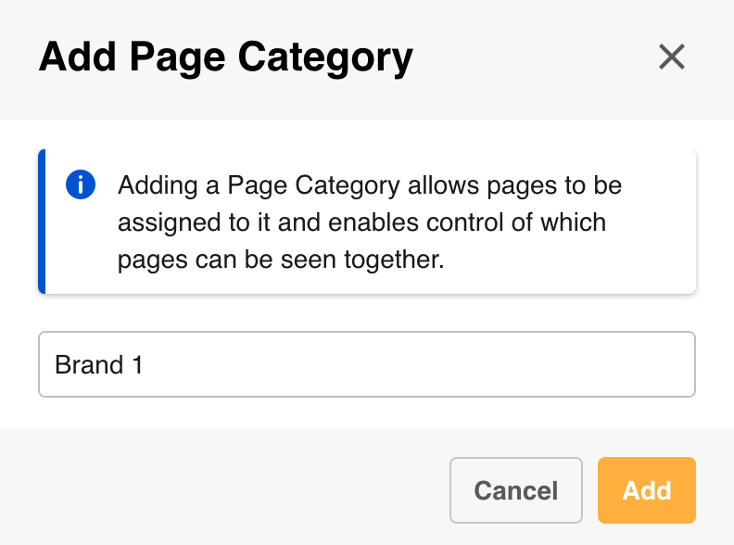The image size is (734, 545).
Task: Confirm adding the Brand 1 category
Action: click(x=646, y=489)
